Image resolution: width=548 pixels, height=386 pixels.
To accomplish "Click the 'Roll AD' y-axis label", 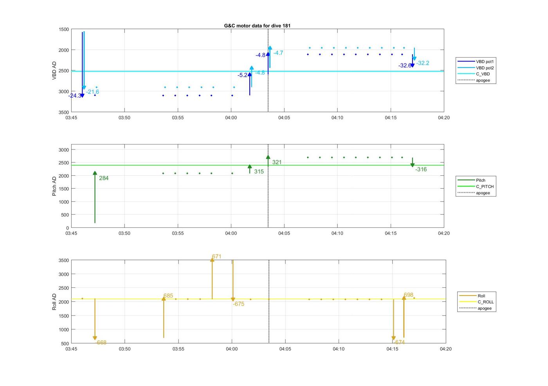I will pos(54,302).
